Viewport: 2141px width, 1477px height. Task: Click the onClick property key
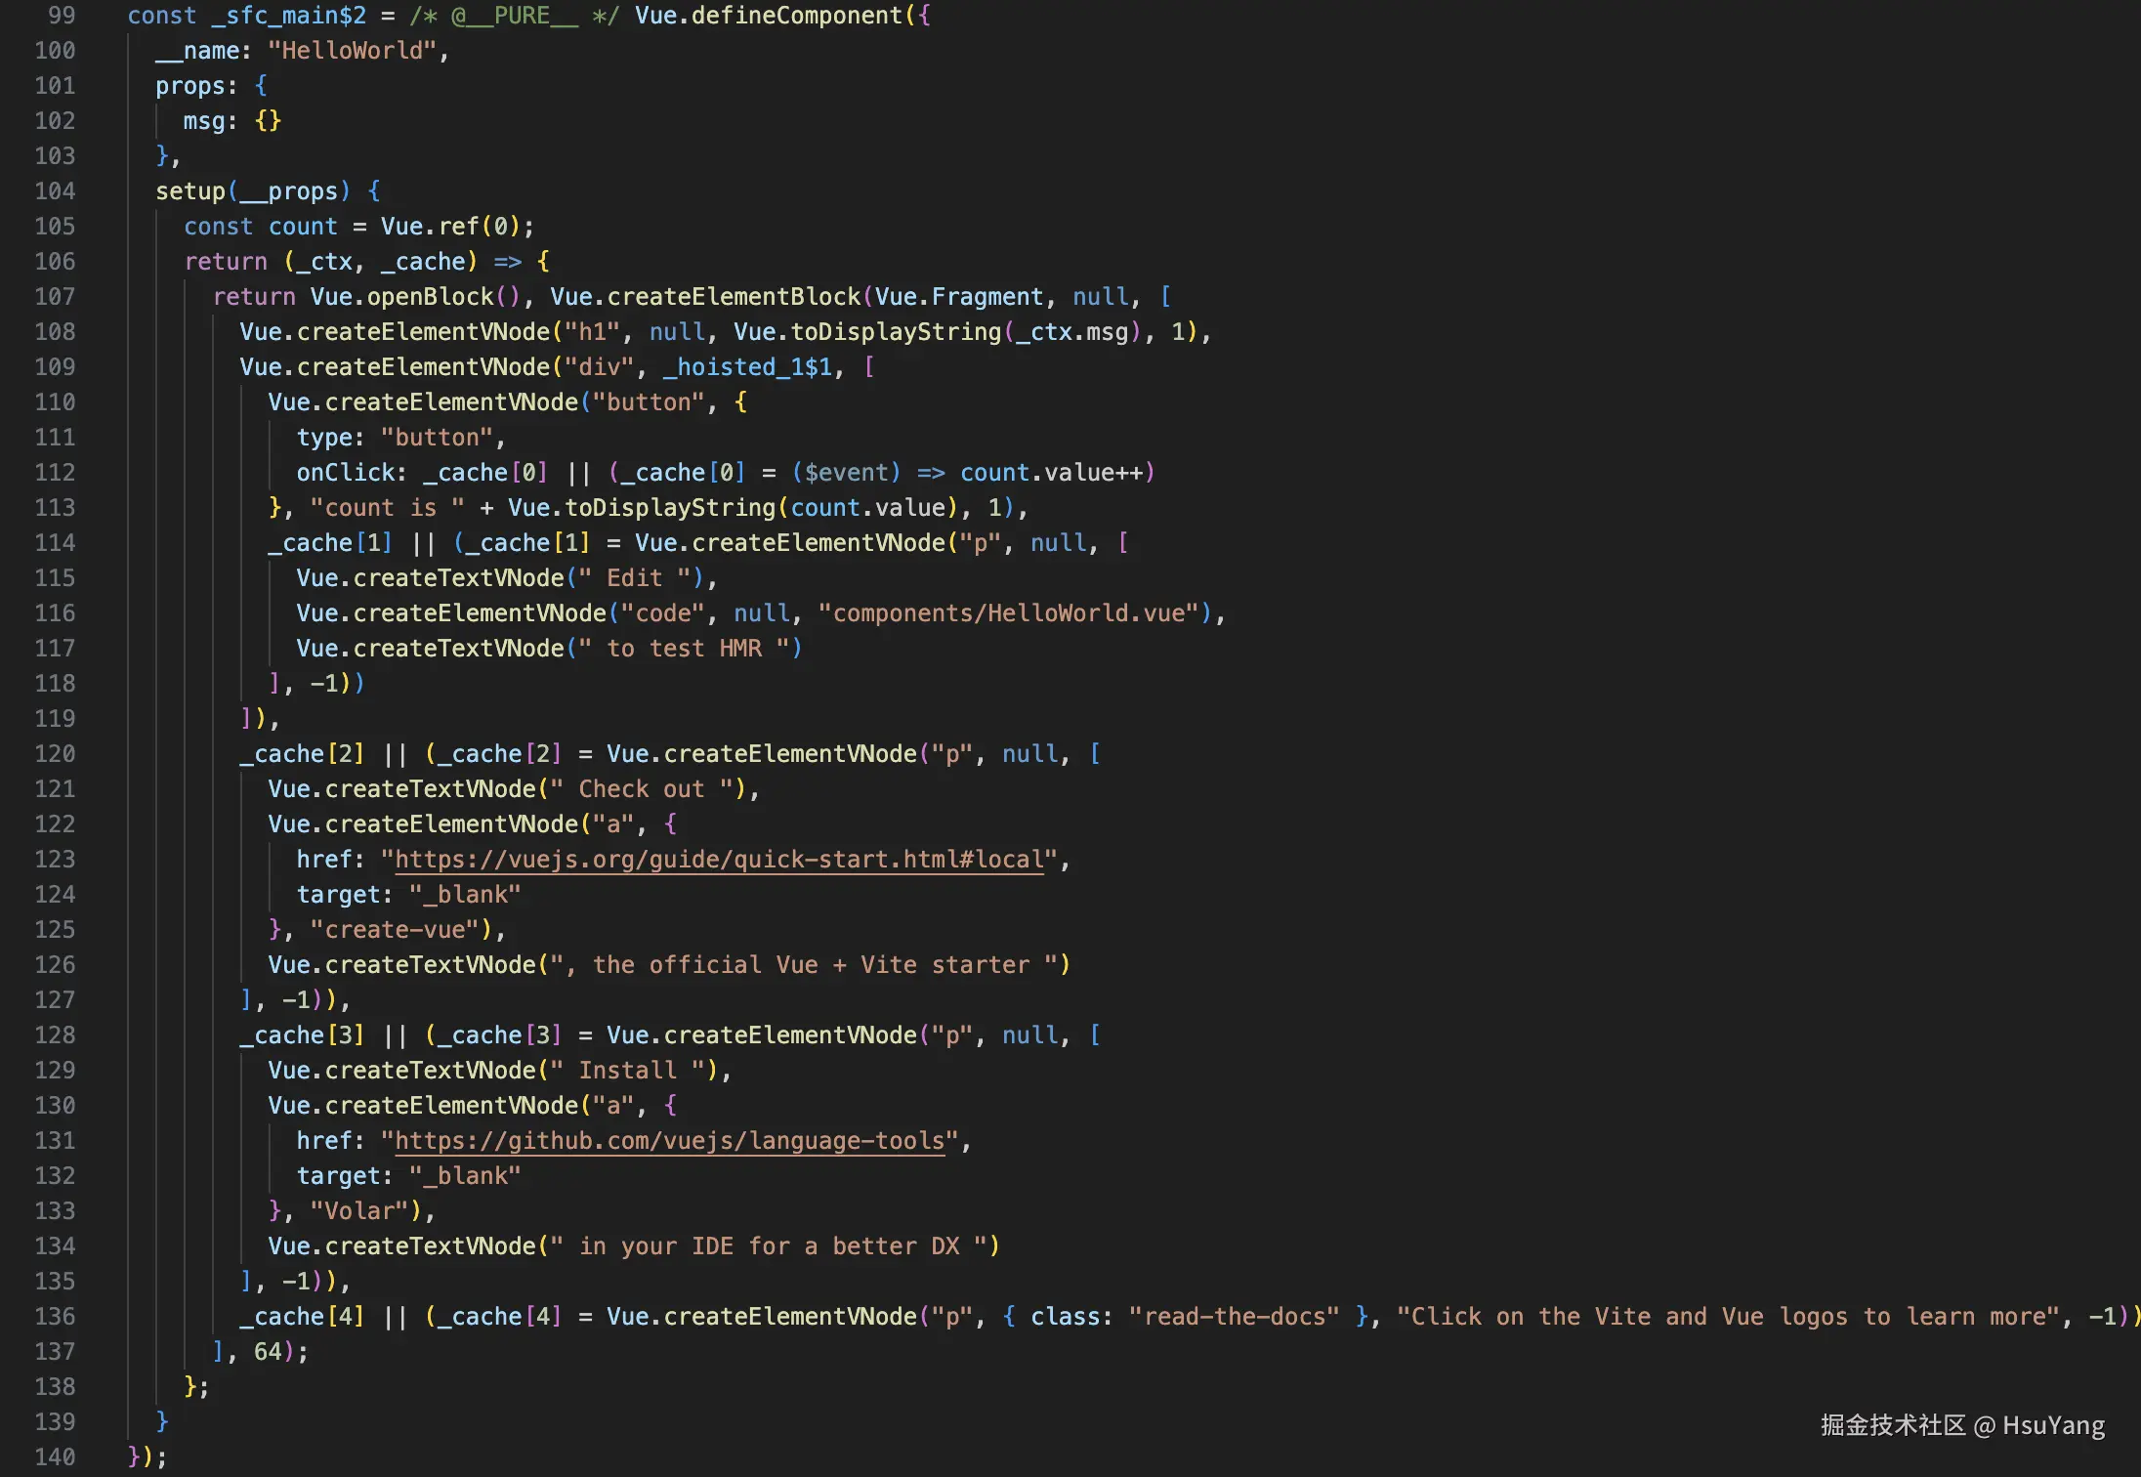346,473
